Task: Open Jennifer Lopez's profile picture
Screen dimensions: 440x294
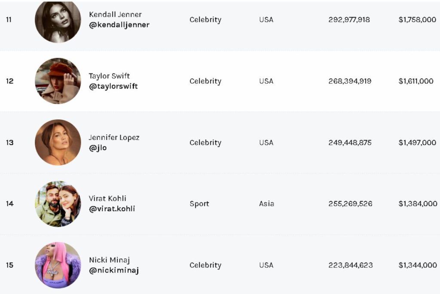Action: coord(58,142)
